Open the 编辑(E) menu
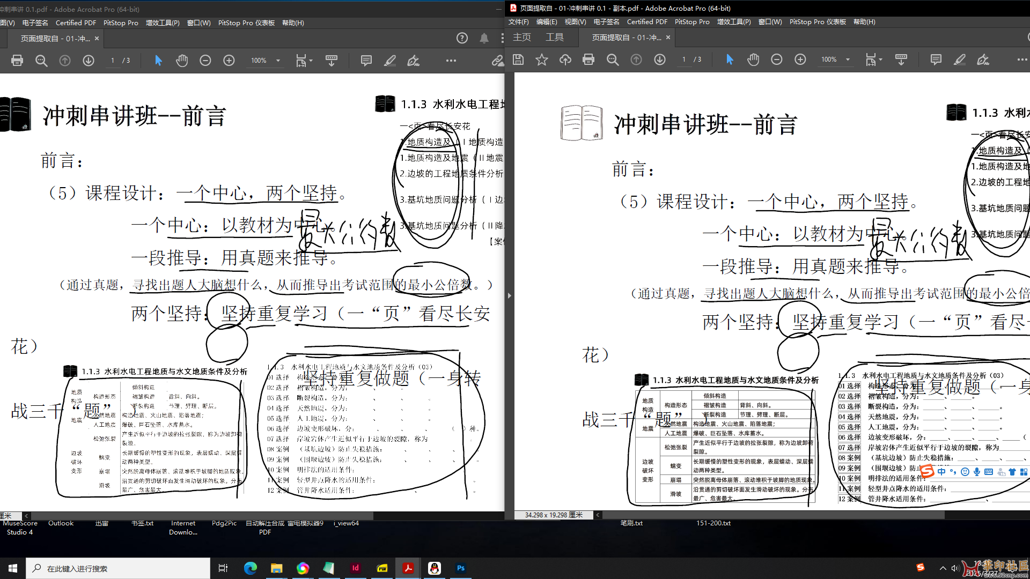1030x579 pixels. (x=547, y=22)
